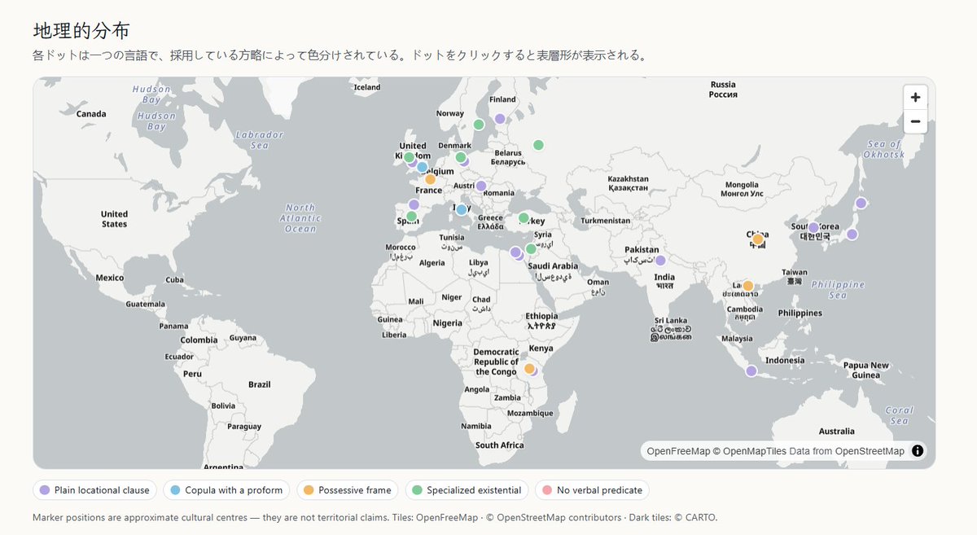Open the OpenFreeMap attribution link
The height and width of the screenshot is (535, 977).
[678, 451]
